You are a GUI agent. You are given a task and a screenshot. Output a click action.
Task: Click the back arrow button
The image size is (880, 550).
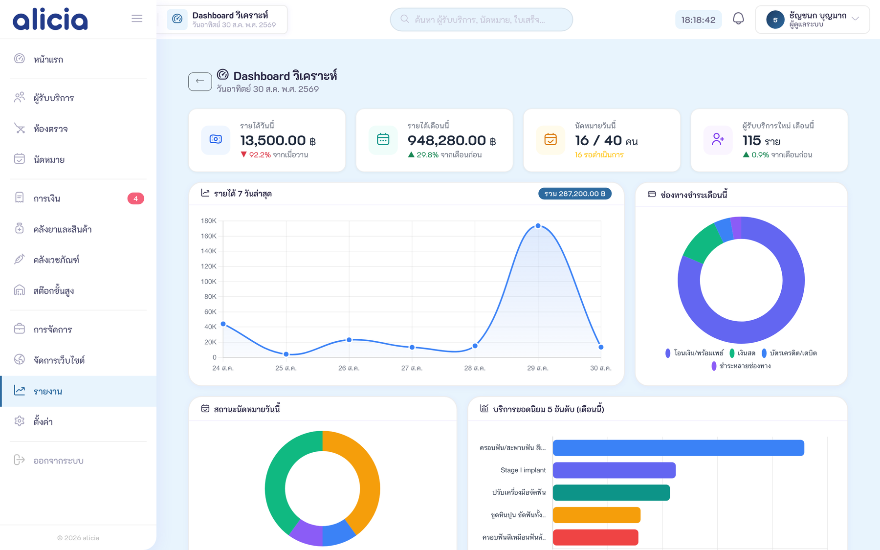[200, 81]
